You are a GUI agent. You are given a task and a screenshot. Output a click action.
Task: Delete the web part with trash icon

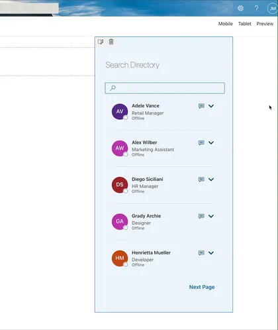[111, 42]
